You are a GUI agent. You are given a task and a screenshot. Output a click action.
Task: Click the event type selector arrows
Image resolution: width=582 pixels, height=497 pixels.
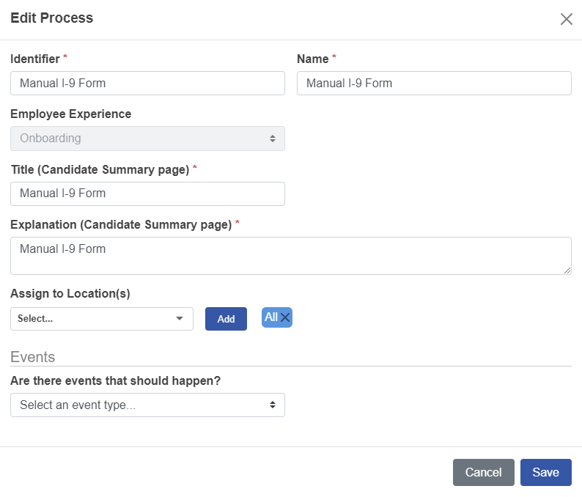click(272, 405)
